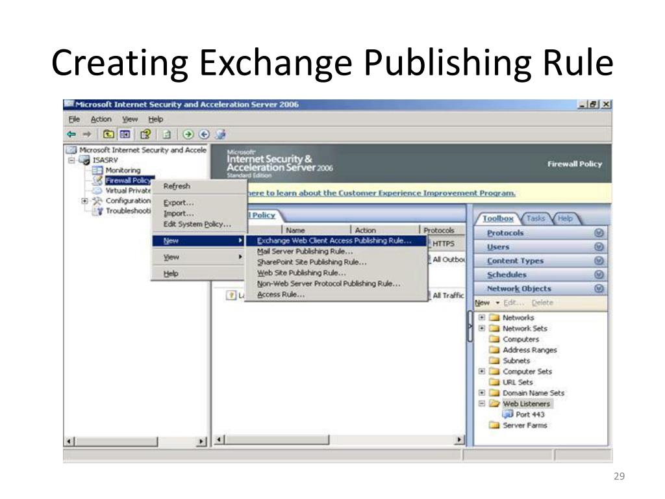This screenshot has width=665, height=499.
Task: Select Virtual Private tree item
Action: click(x=128, y=190)
